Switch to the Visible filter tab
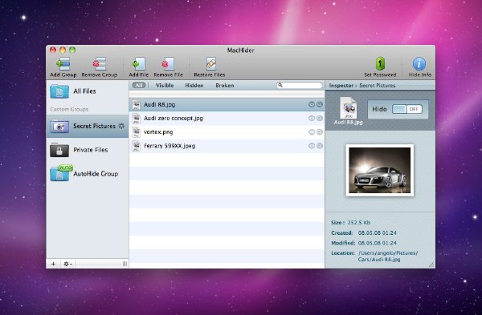The height and width of the screenshot is (315, 482). (x=165, y=86)
